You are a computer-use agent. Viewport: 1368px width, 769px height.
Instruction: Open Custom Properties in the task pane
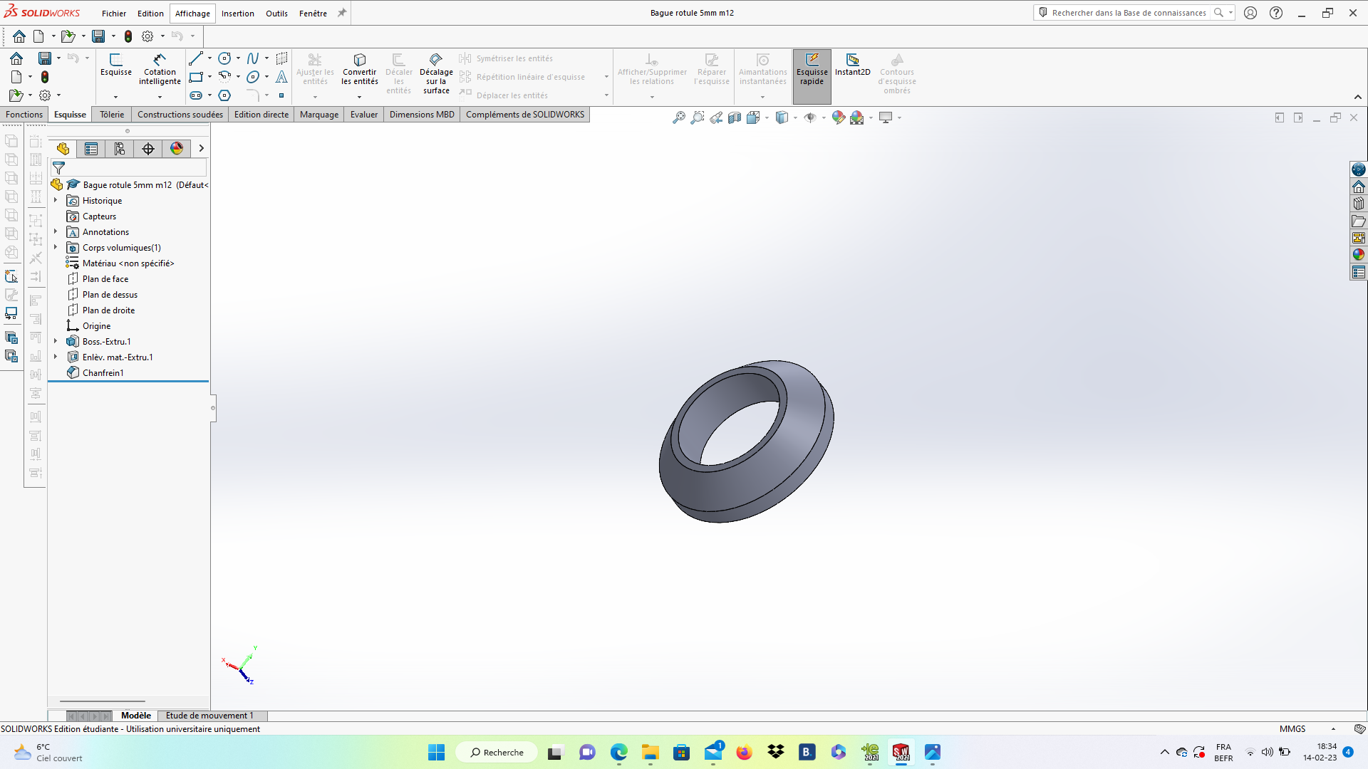click(x=1359, y=272)
